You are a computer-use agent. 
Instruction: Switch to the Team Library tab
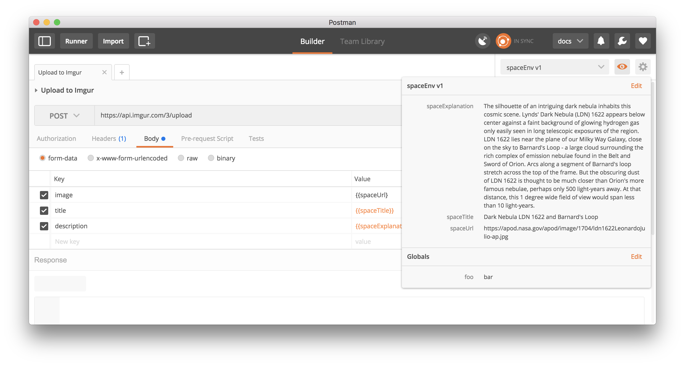tap(362, 41)
